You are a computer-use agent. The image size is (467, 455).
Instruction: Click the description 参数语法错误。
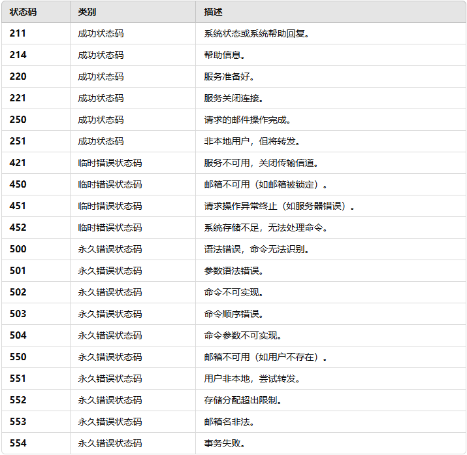(234, 271)
